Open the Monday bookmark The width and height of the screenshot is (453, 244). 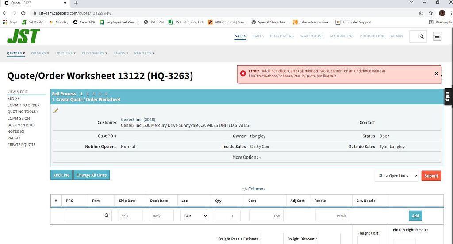(x=59, y=22)
